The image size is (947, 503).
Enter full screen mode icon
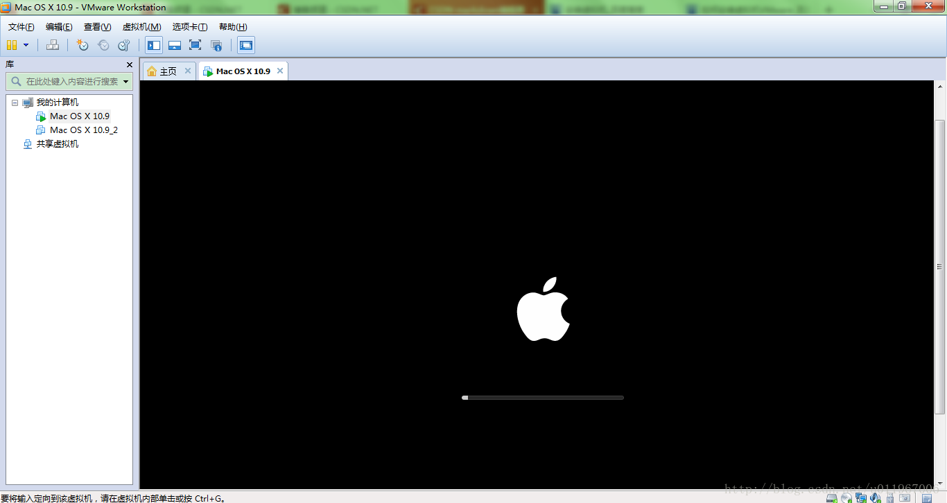click(x=195, y=45)
